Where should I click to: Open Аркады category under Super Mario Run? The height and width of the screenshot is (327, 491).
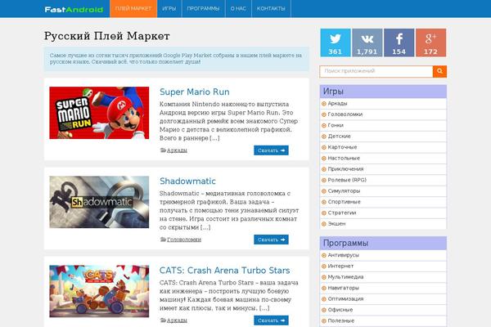pyautogui.click(x=177, y=150)
